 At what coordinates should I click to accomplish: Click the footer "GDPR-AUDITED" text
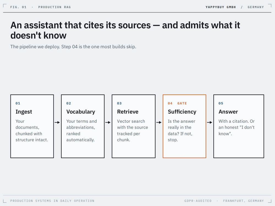198,201
